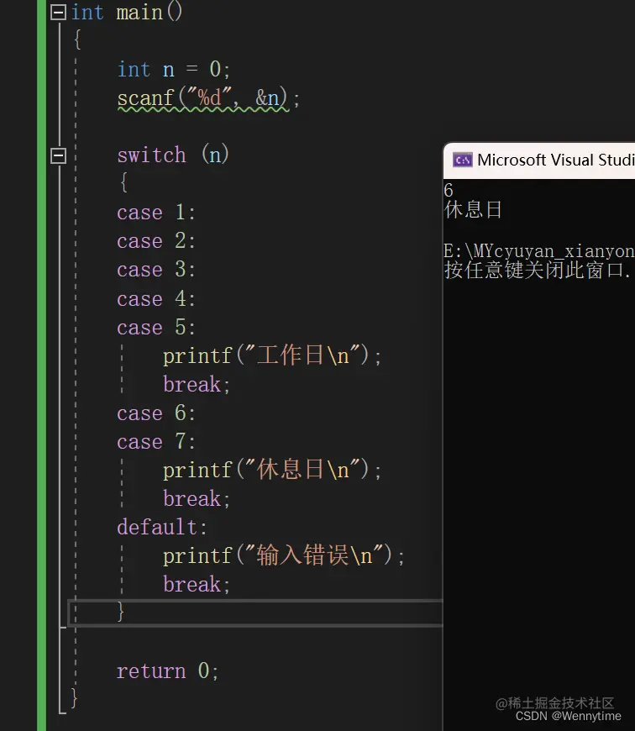Click the 'case 4:' label
This screenshot has width=635, height=731.
pos(156,299)
